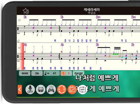Tap the step-up 20 practice icon
This screenshot has width=140, height=104.
coord(72,90)
